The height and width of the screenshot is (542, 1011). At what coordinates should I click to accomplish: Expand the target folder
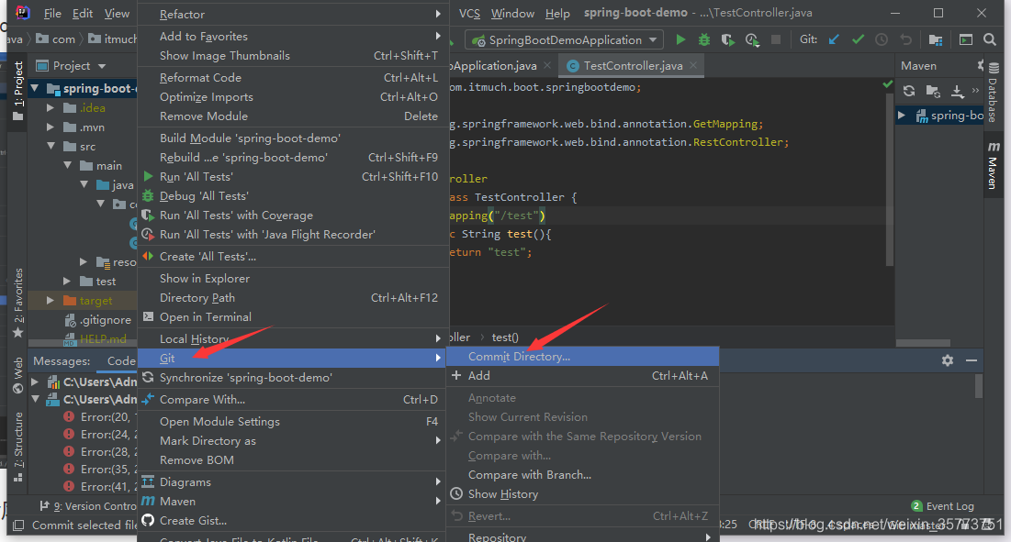point(51,301)
